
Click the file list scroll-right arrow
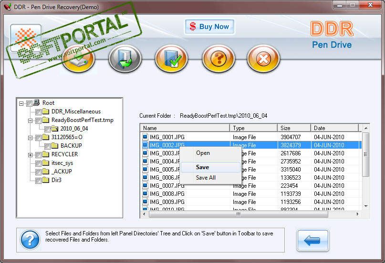[x=357, y=214]
